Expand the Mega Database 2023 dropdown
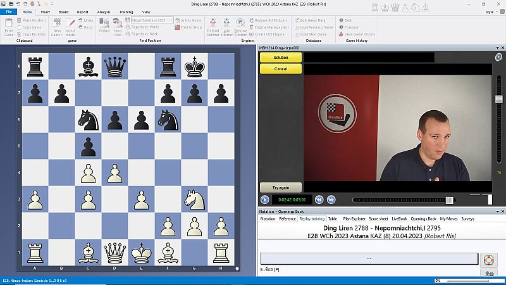 [171, 20]
